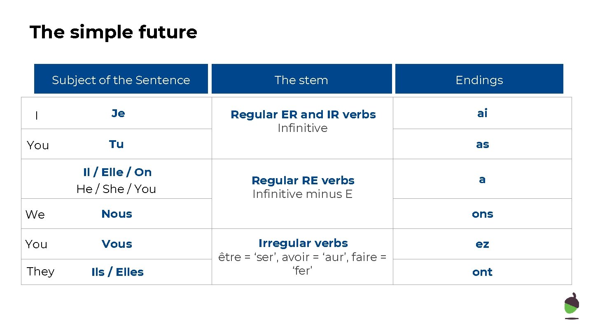Click the "Il / Elle / On" text
Viewport: 593px width, 334px height.
click(x=117, y=172)
